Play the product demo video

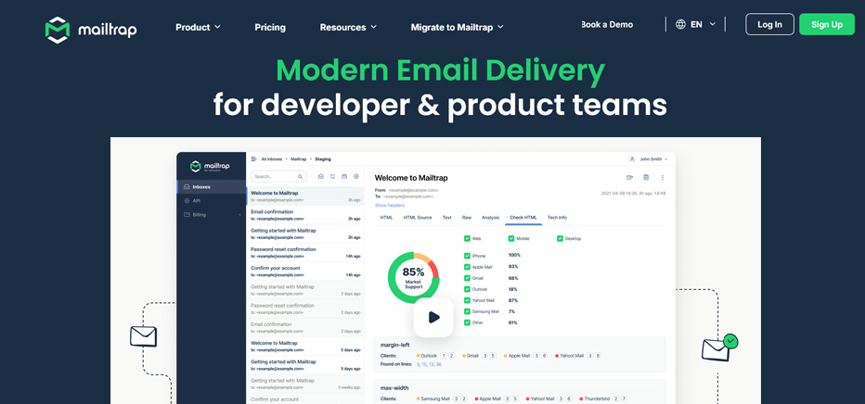click(433, 317)
